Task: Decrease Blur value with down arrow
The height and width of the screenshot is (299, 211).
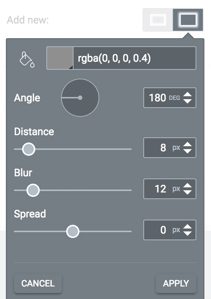Action: (x=187, y=192)
